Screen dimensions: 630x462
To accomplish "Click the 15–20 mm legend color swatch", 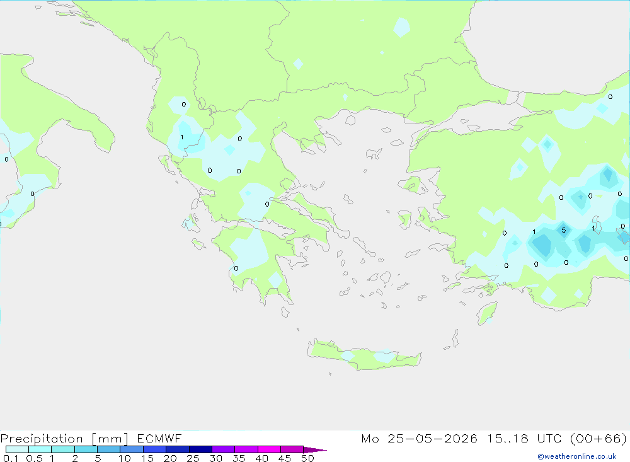I will tap(154, 449).
